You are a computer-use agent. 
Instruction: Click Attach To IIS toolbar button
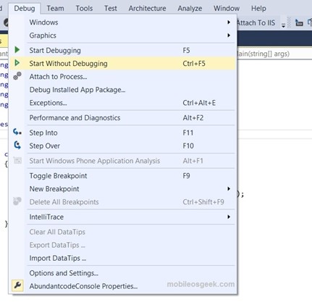tap(256, 23)
